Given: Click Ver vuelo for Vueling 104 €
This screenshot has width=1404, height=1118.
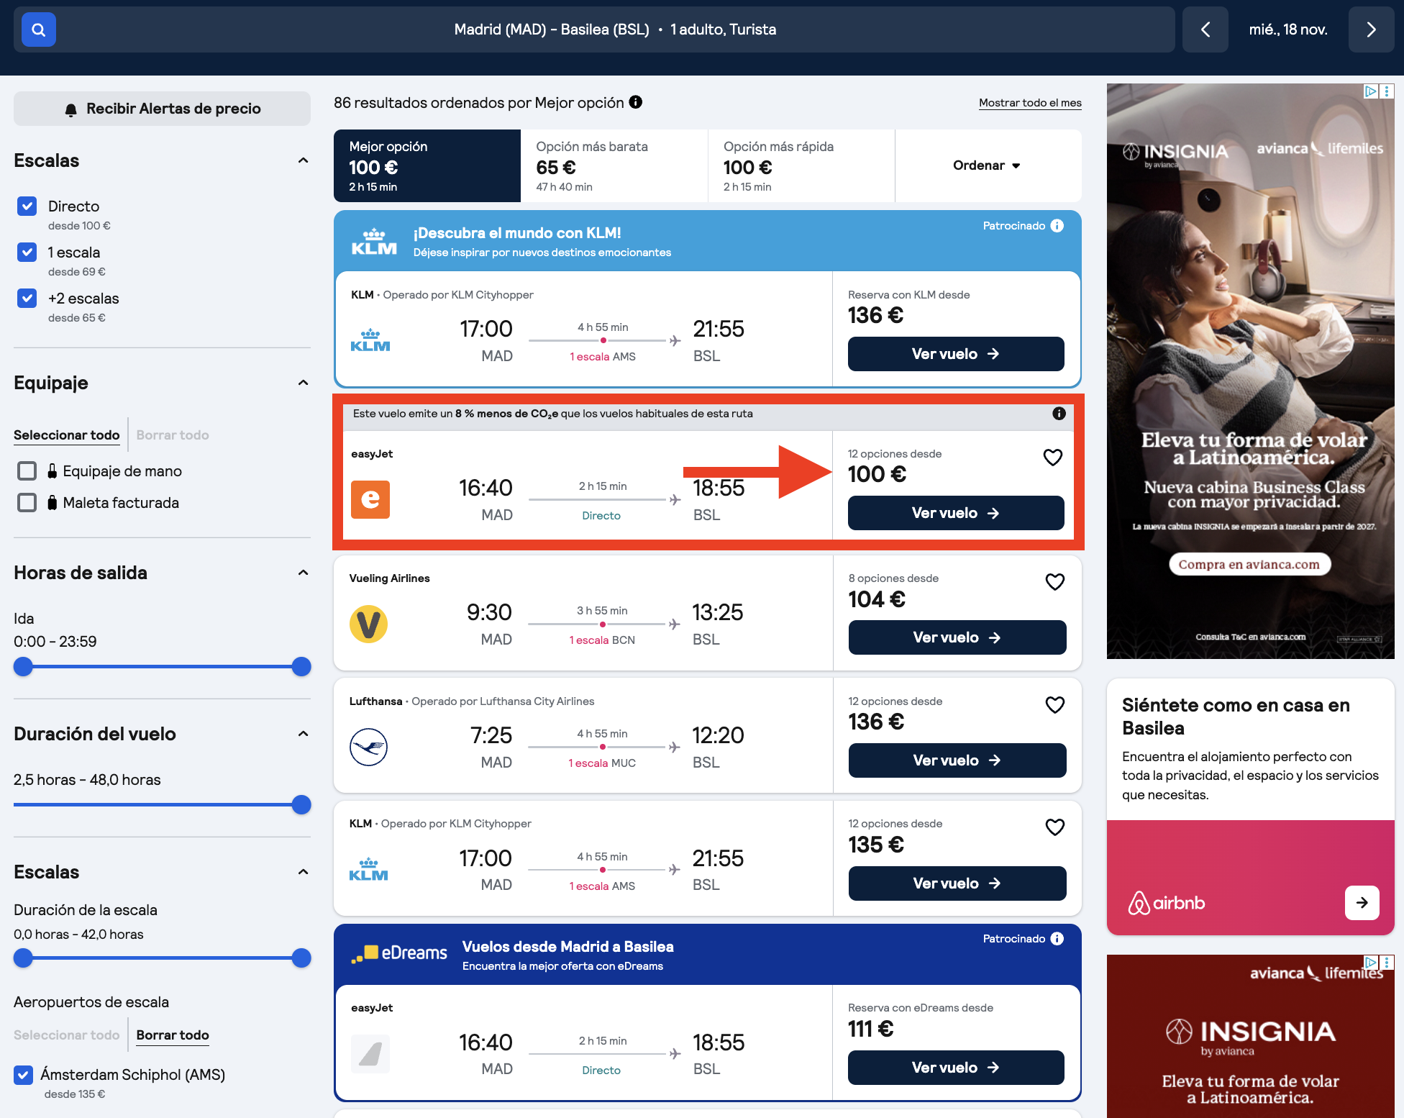Looking at the screenshot, I should point(957,637).
